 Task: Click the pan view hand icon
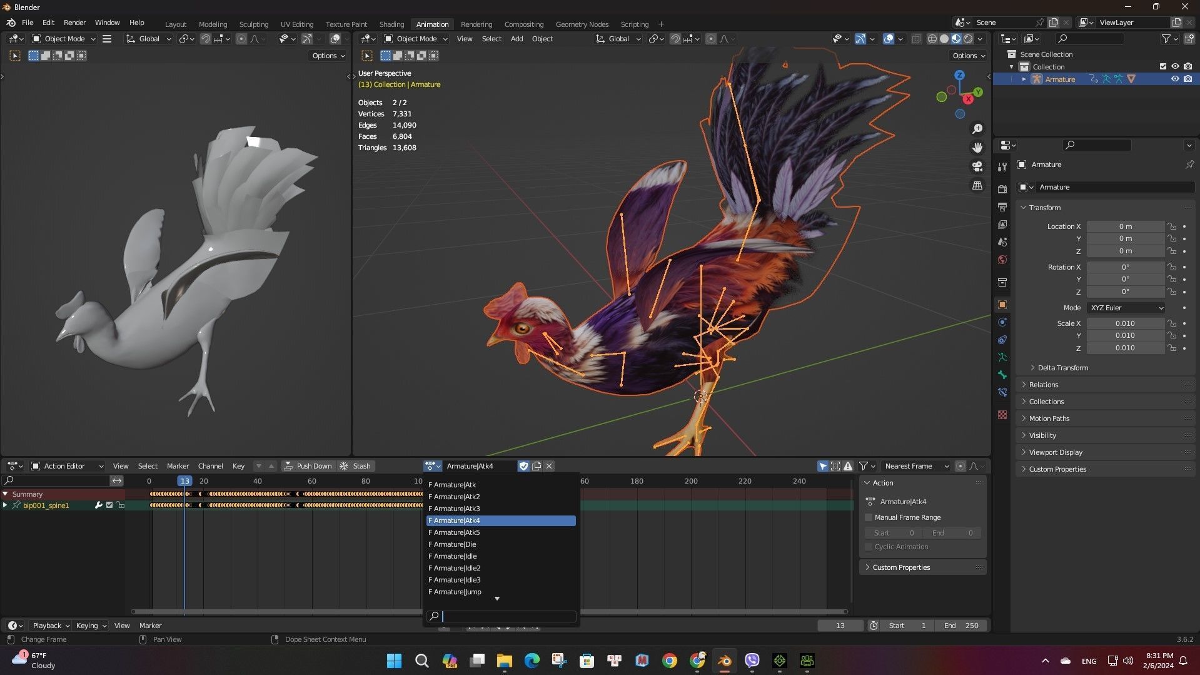pos(977,148)
